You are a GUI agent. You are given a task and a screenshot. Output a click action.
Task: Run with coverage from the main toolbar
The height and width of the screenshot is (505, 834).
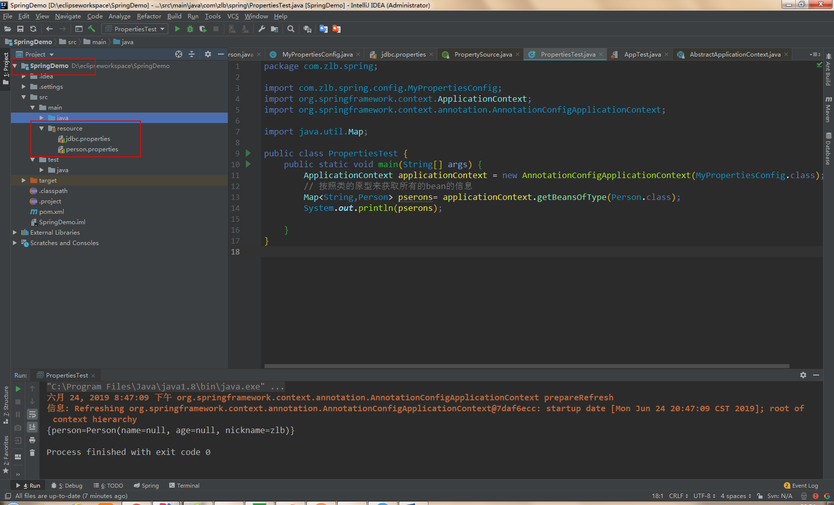[x=203, y=29]
